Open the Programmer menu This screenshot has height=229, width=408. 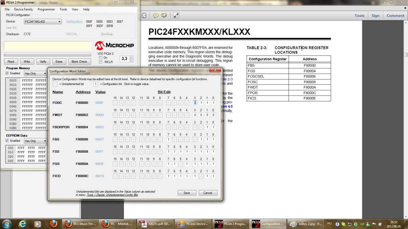tap(46, 10)
